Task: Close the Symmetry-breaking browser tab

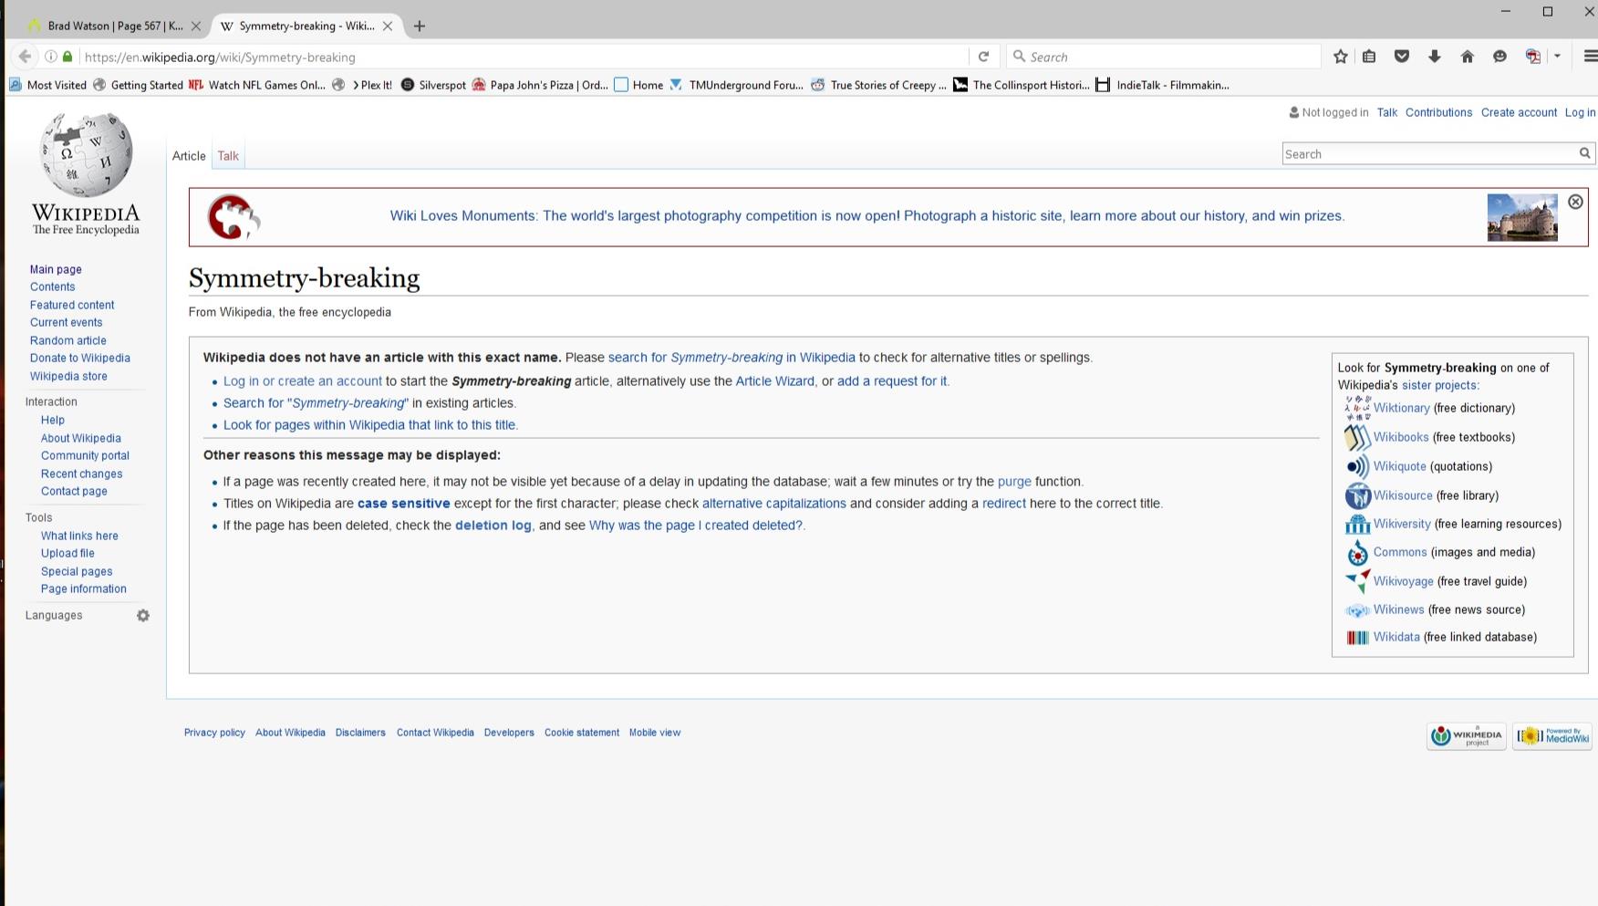Action: tap(388, 26)
